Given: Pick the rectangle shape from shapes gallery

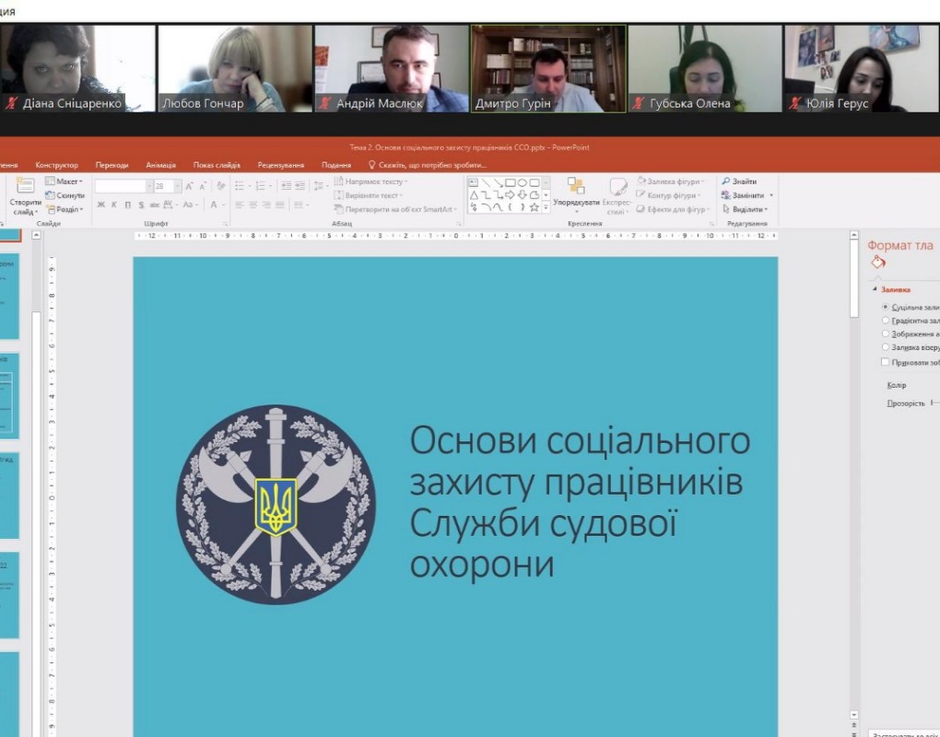Looking at the screenshot, I should tap(511, 182).
